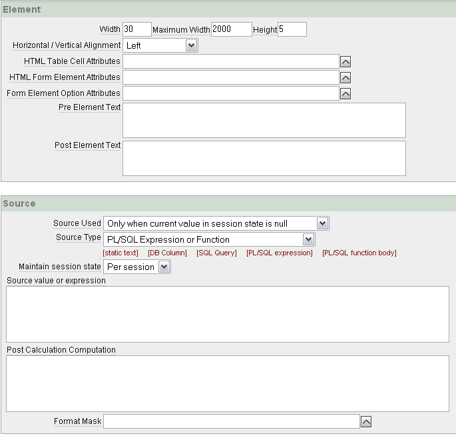Expand Maintain session state dropdown
456x436 pixels.
(136, 267)
